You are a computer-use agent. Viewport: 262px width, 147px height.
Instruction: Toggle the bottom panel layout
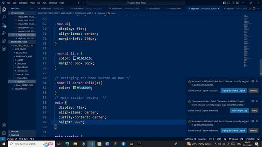click(229, 3)
